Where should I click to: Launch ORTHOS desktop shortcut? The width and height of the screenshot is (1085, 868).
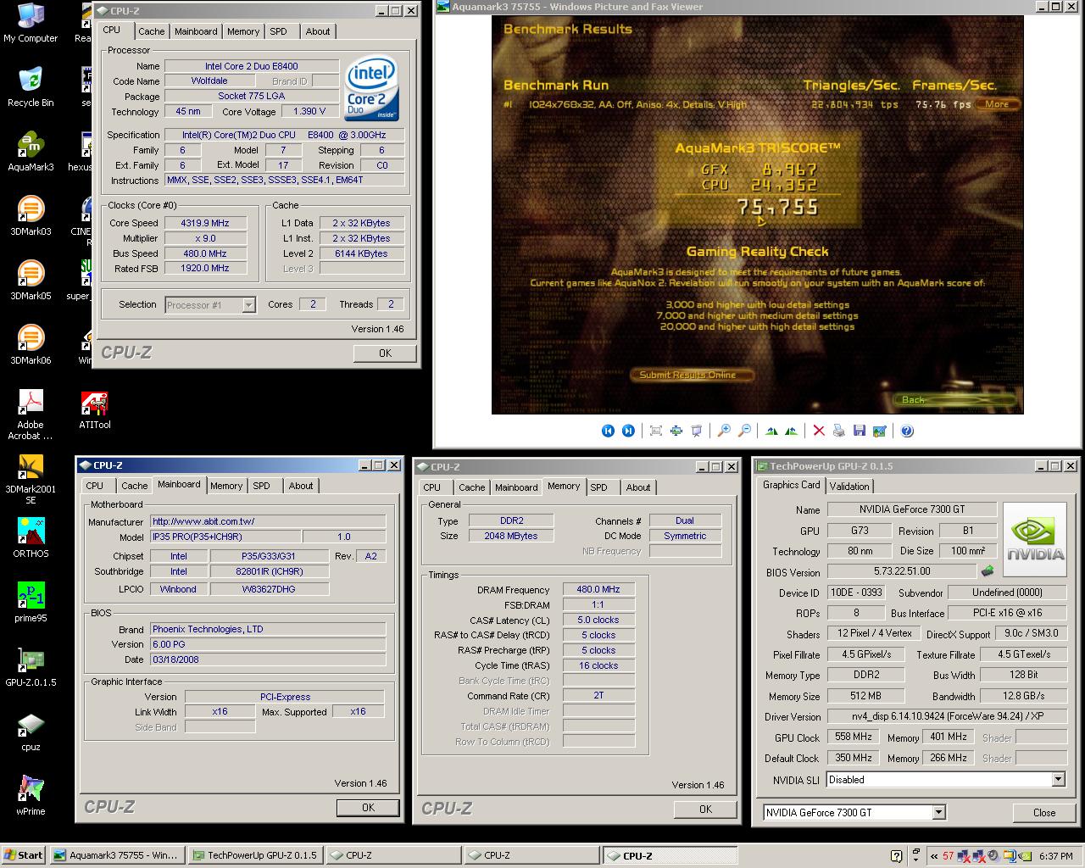point(31,537)
